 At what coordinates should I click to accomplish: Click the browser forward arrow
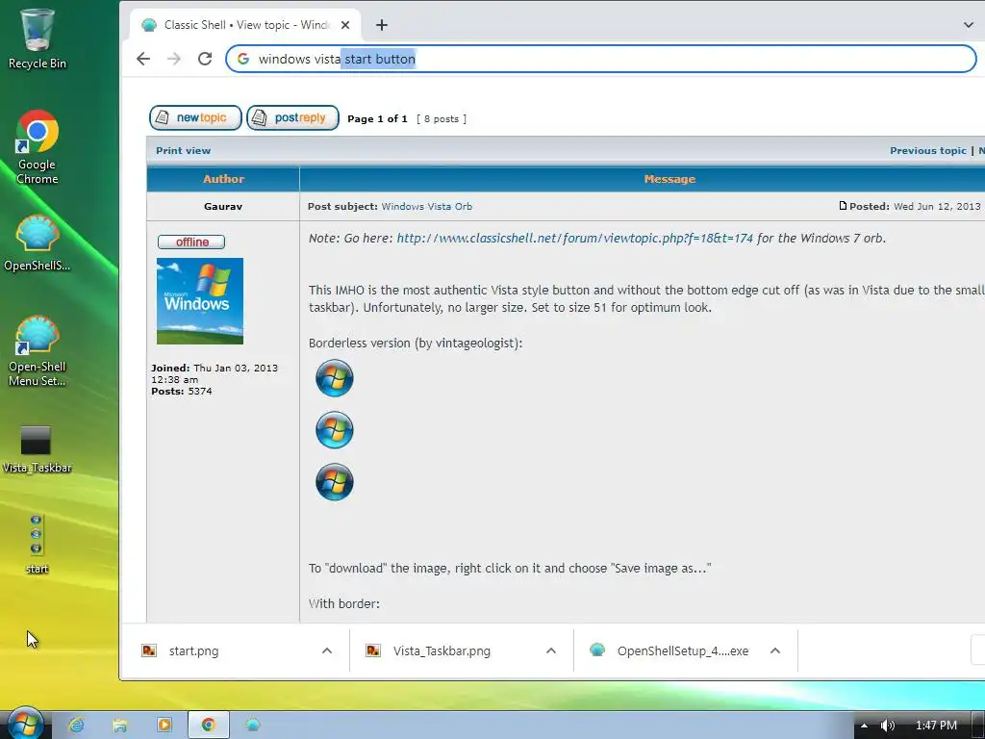pos(174,59)
